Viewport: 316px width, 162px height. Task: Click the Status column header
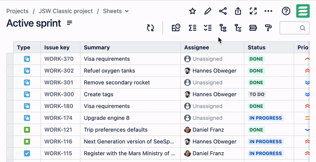point(256,47)
